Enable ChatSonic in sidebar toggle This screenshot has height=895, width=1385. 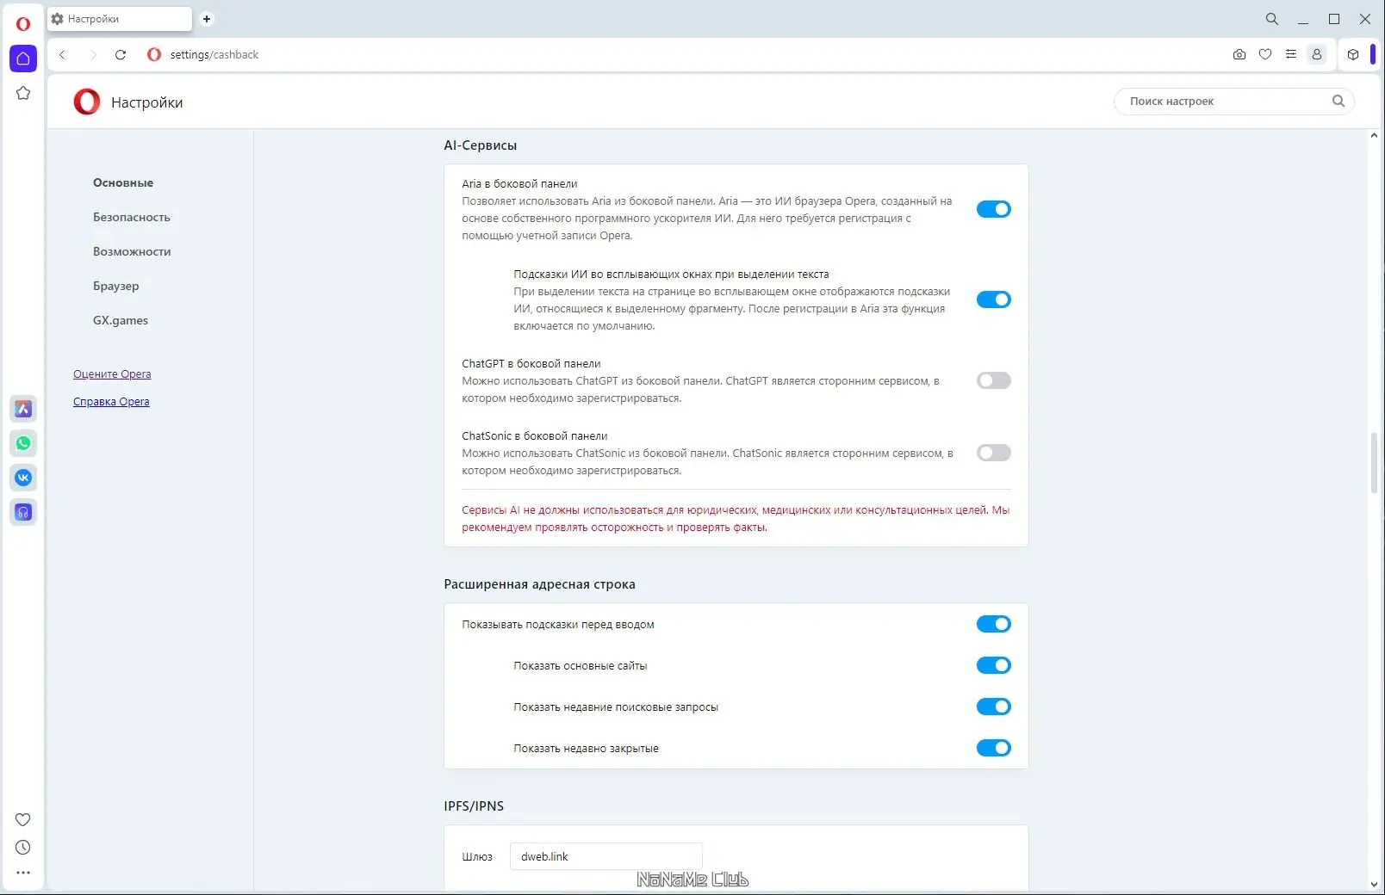coord(993,453)
